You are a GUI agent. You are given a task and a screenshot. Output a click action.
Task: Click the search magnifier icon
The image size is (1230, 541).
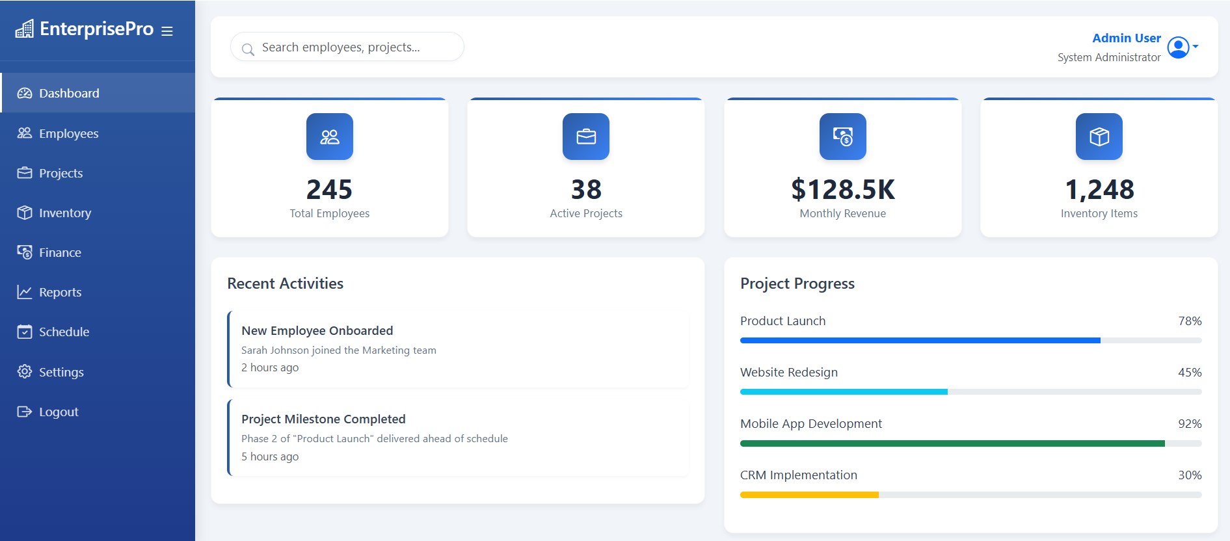point(248,49)
